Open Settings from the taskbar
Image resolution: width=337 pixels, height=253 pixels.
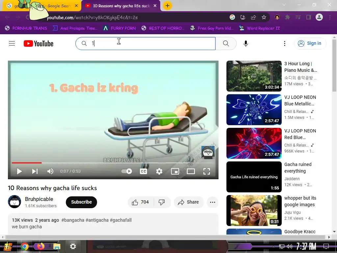pyautogui.click(x=73, y=246)
